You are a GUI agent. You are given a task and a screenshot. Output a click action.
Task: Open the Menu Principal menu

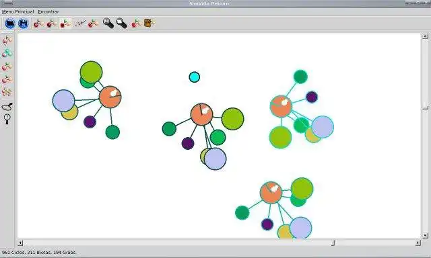tap(18, 12)
